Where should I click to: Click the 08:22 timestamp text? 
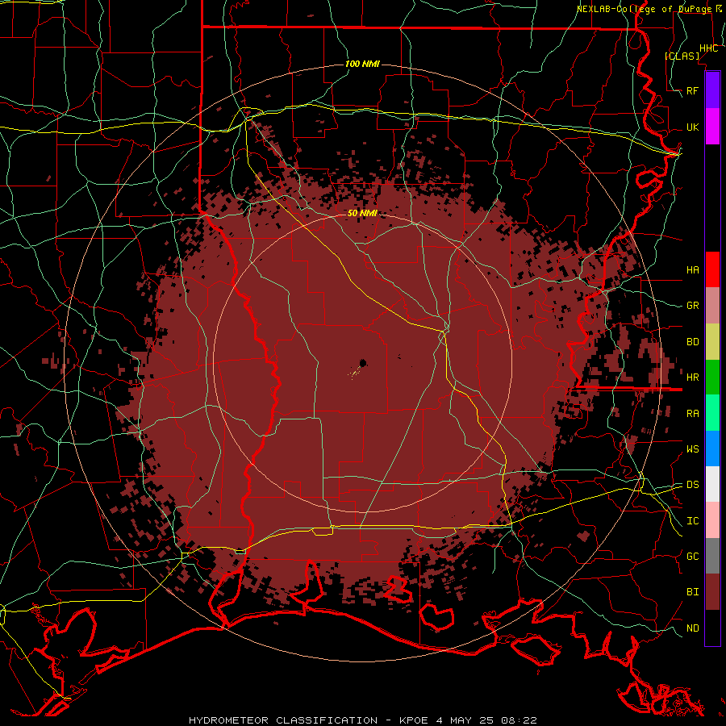tap(519, 720)
